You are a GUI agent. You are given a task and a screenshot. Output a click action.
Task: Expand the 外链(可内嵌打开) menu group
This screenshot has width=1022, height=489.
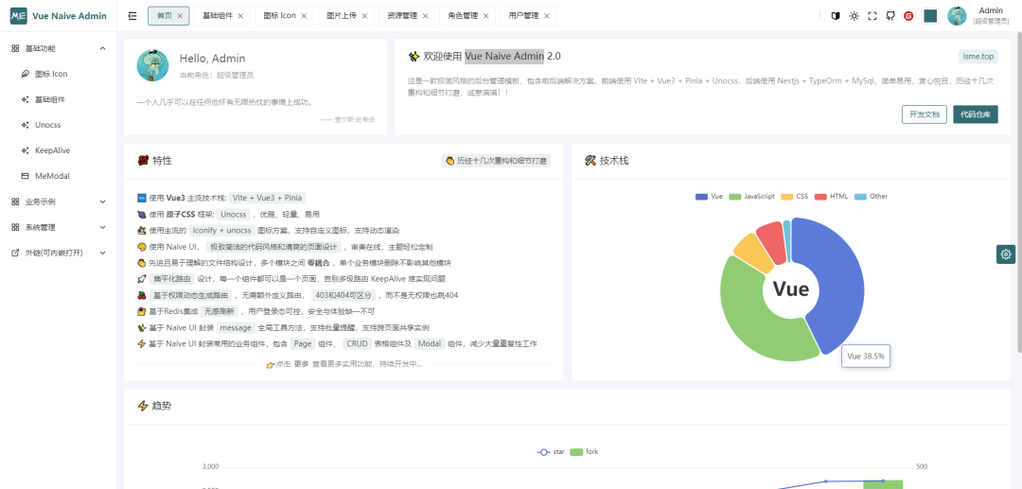pos(59,253)
